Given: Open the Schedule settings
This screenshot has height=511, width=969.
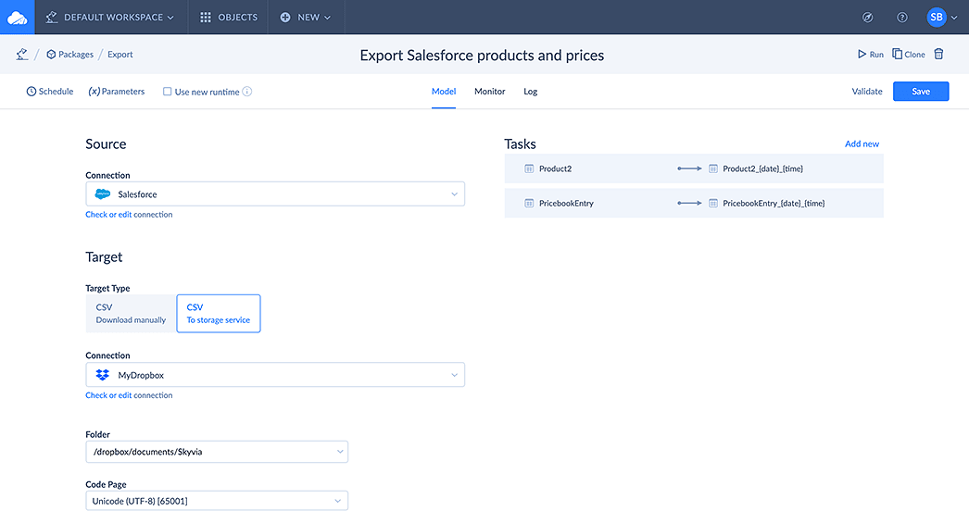Looking at the screenshot, I should [x=50, y=92].
